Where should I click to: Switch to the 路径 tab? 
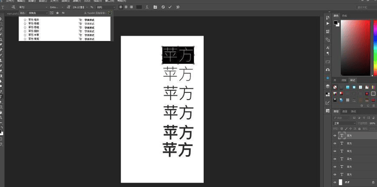point(353,111)
